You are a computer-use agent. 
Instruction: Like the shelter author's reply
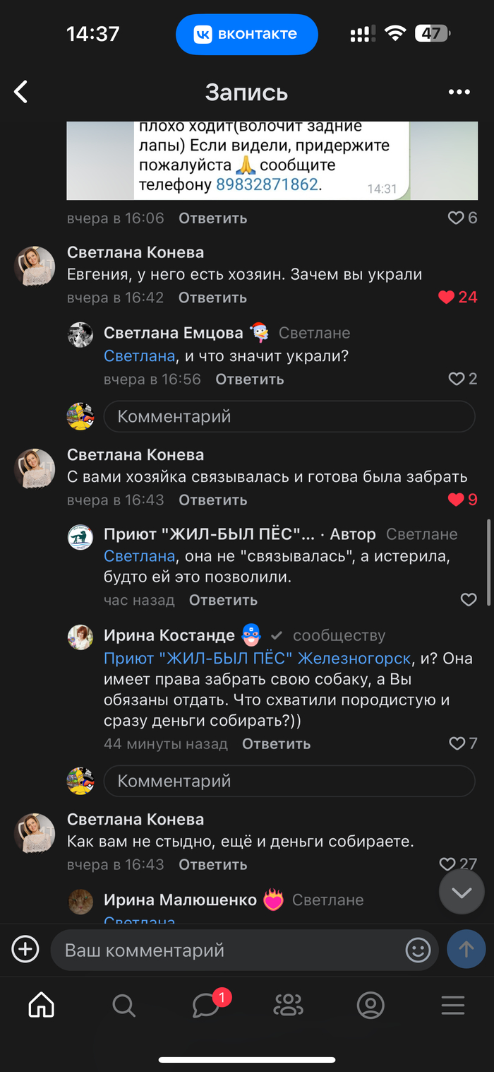click(x=469, y=600)
